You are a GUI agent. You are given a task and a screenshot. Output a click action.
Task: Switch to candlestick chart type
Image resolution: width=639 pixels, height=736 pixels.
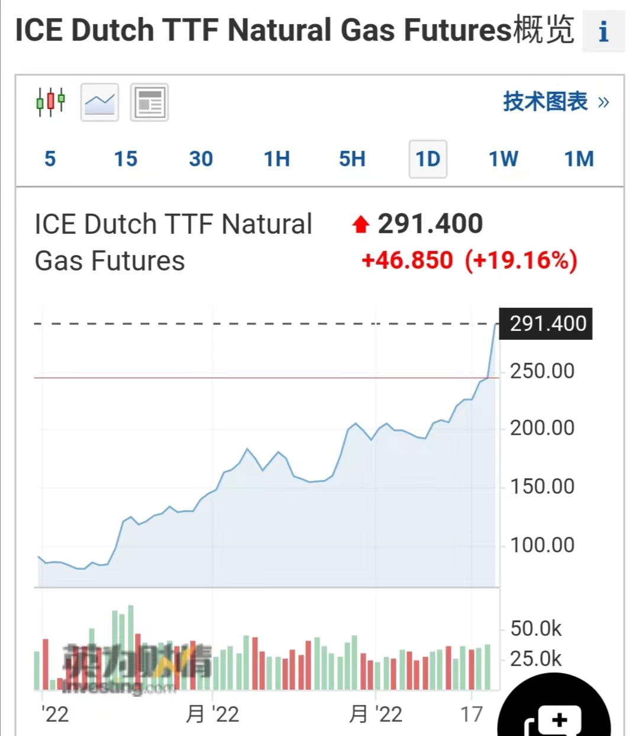51,102
